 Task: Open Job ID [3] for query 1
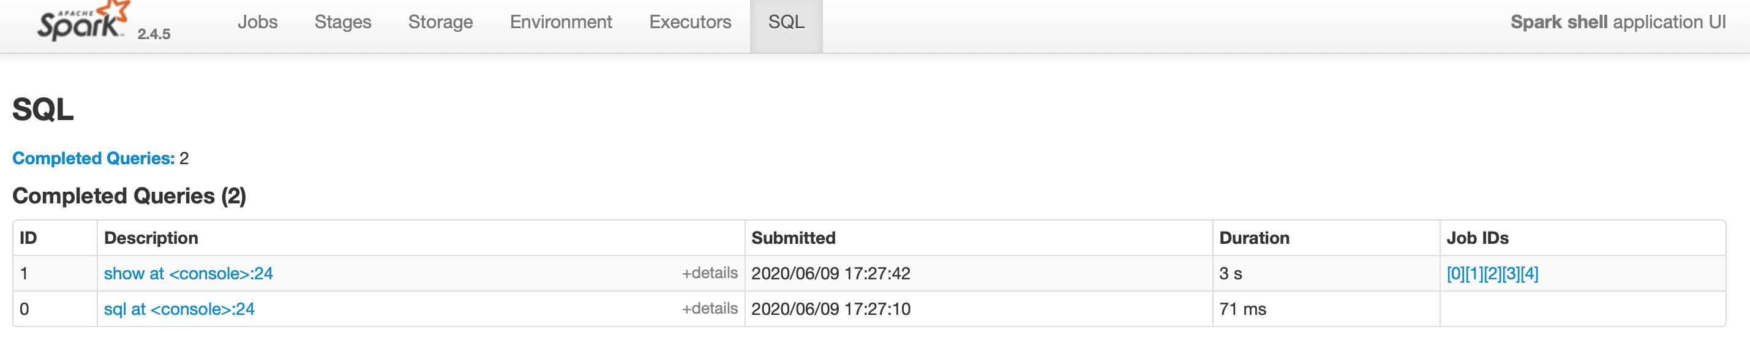pyautogui.click(x=1512, y=273)
